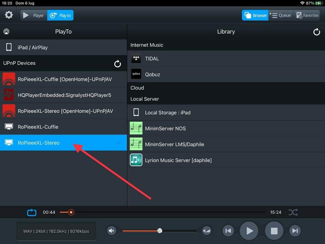Open the TIDAL music service
This screenshot has height=244, width=325.
point(152,59)
